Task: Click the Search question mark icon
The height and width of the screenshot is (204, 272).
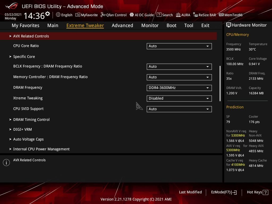Action: pyautogui.click(x=159, y=15)
